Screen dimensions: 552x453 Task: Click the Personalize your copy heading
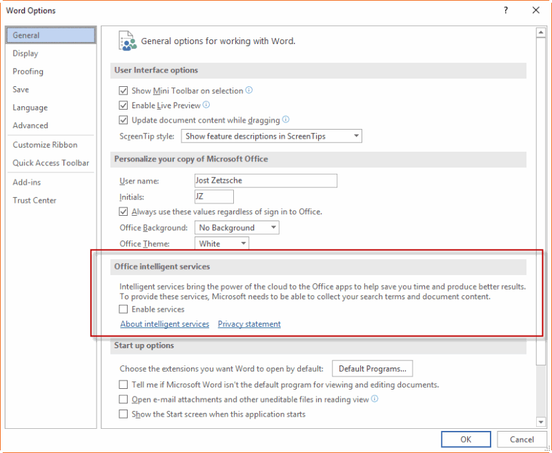[191, 159]
